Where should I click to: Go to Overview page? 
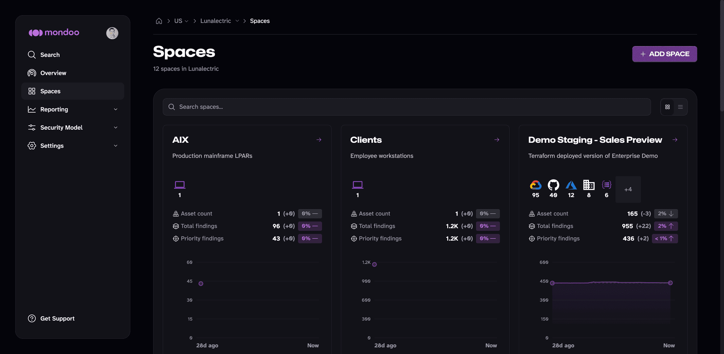click(73, 73)
